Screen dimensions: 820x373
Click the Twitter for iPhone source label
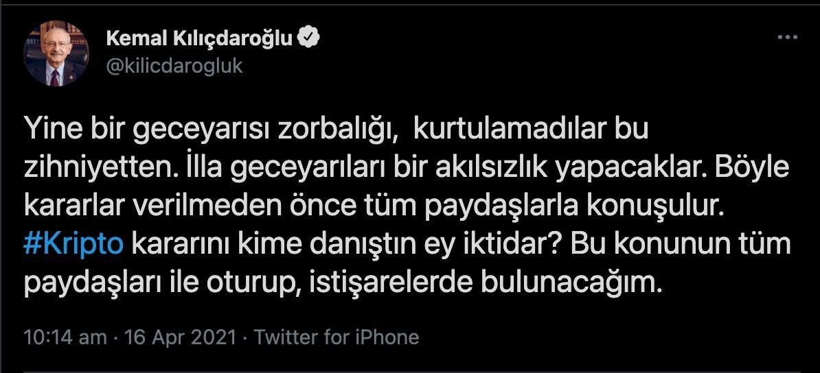337,337
